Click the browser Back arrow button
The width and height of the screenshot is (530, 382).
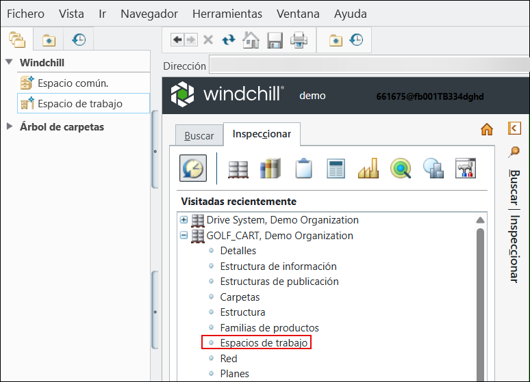pos(177,40)
